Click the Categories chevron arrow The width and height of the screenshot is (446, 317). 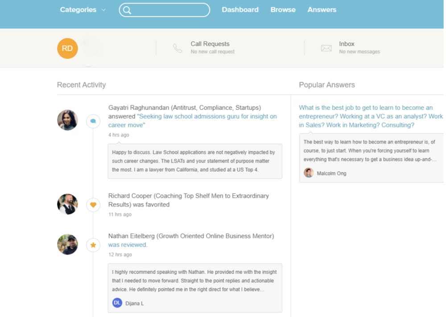pyautogui.click(x=103, y=10)
